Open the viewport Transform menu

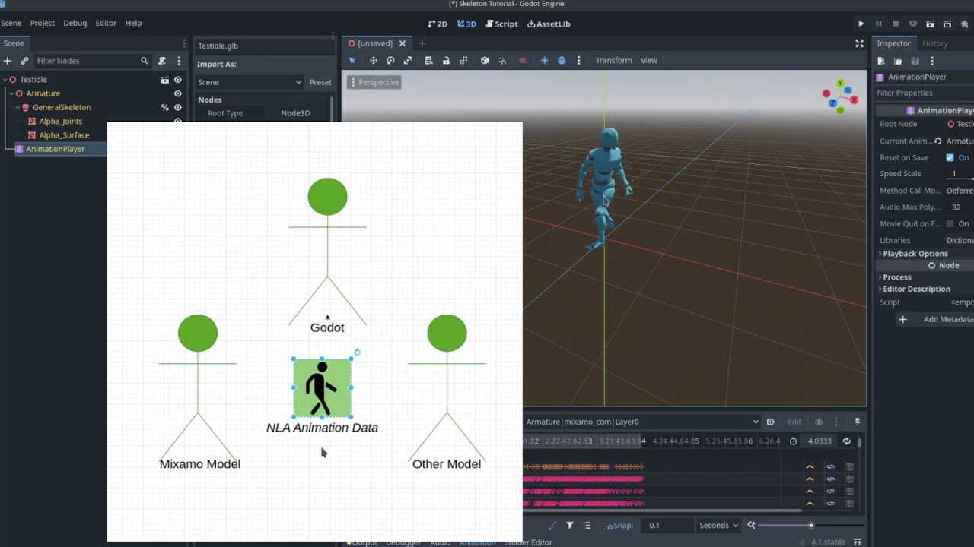613,61
